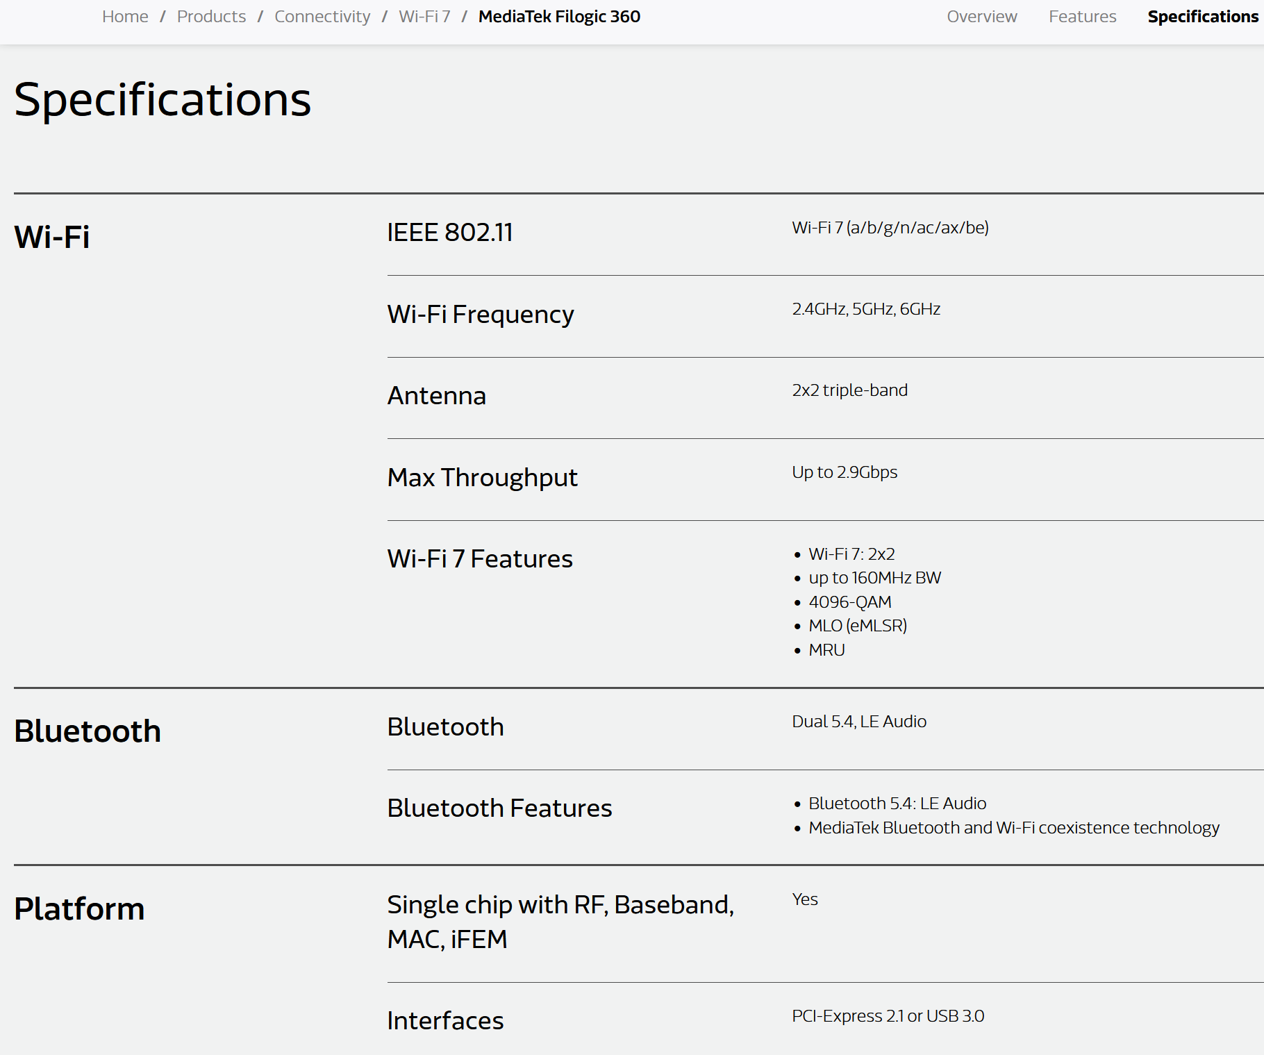Click the Max Throughput row label
Viewport: 1264px width, 1055px height.
point(482,478)
